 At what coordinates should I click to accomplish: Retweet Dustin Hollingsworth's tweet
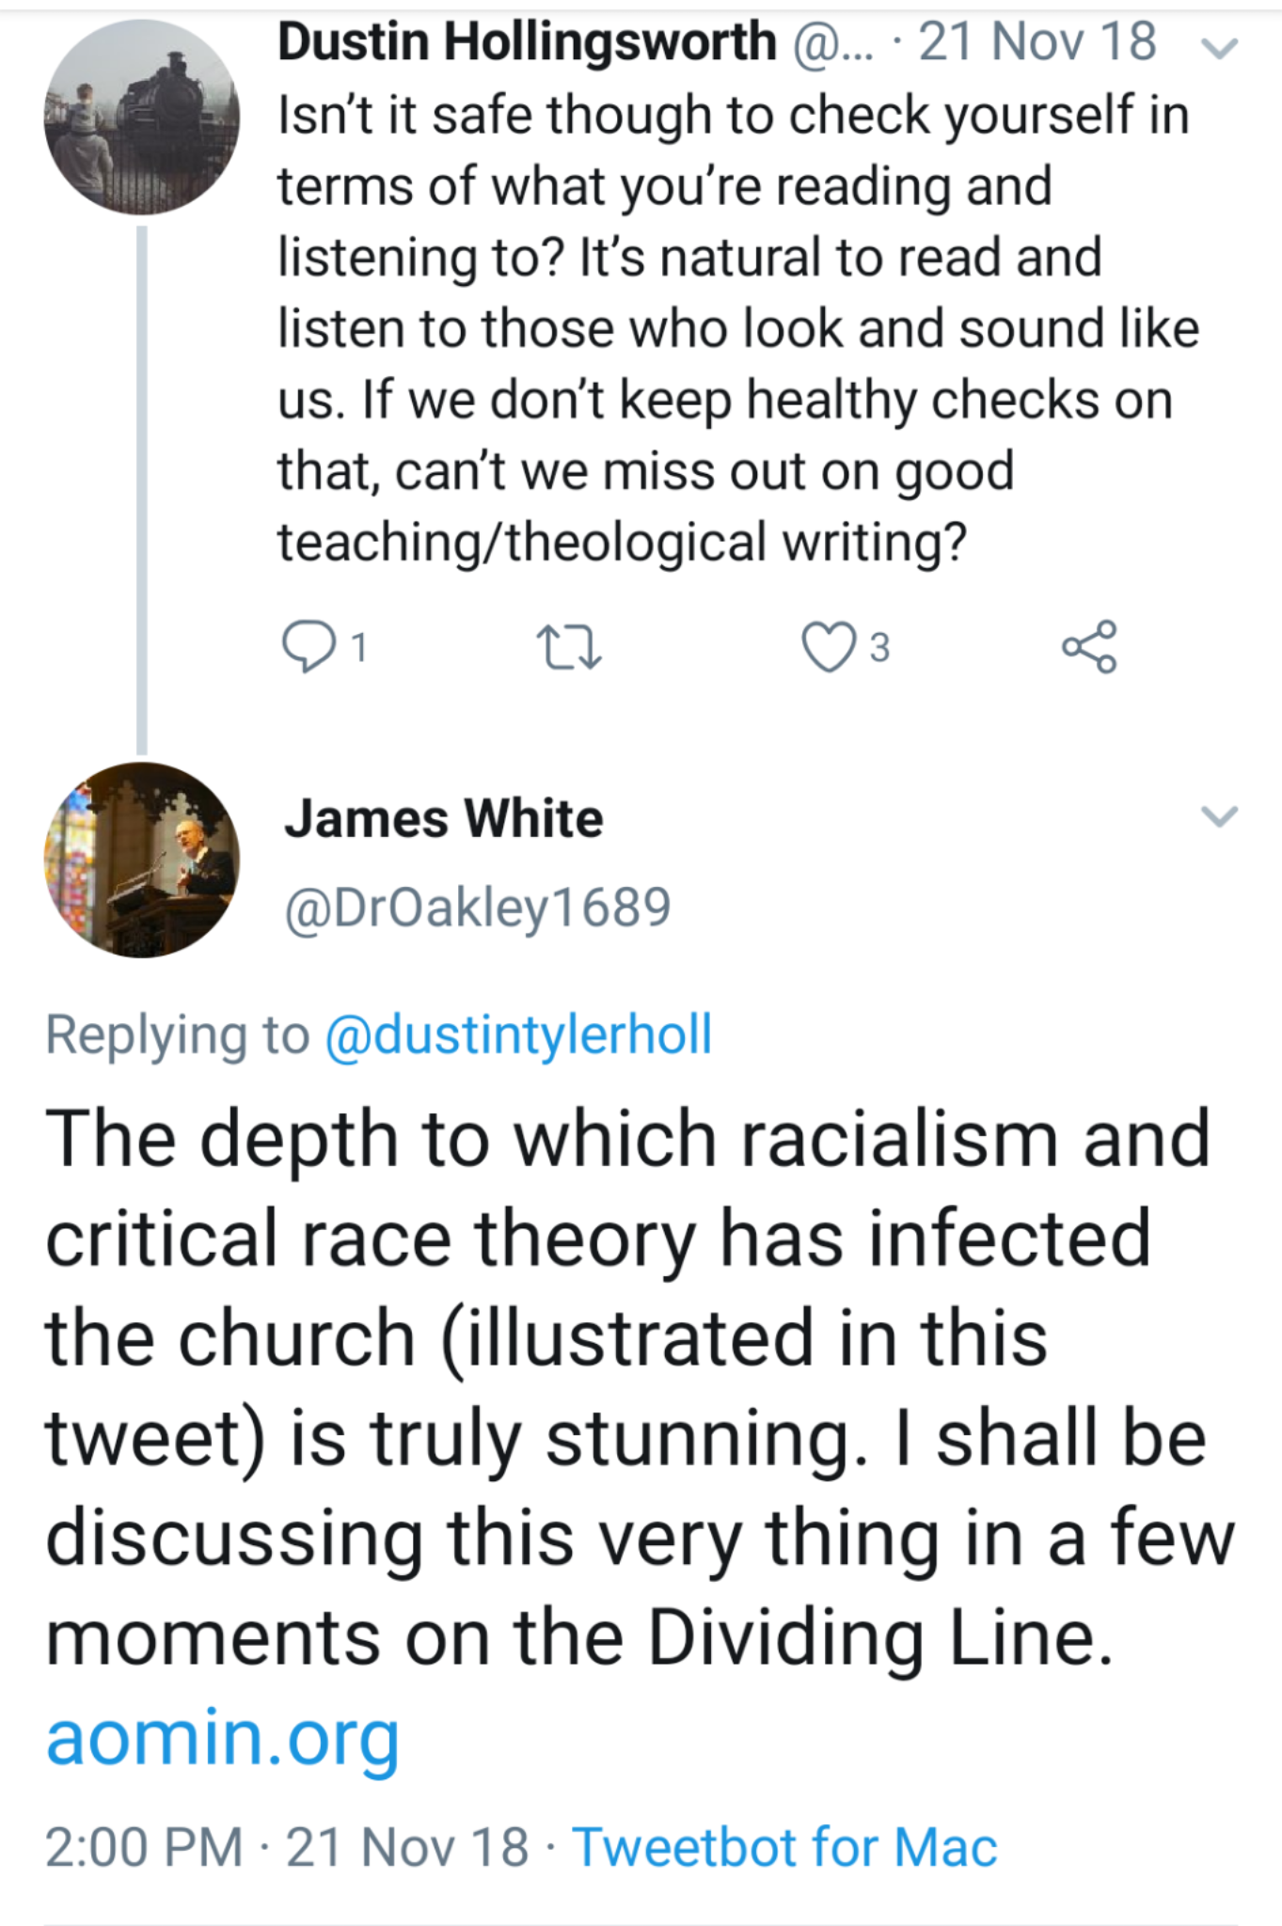click(x=568, y=648)
